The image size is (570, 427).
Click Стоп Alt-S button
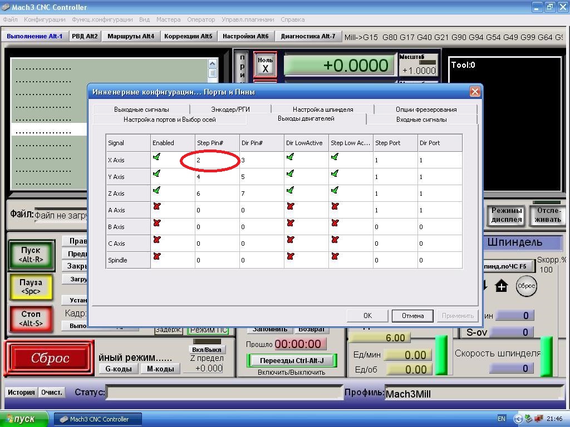point(31,319)
